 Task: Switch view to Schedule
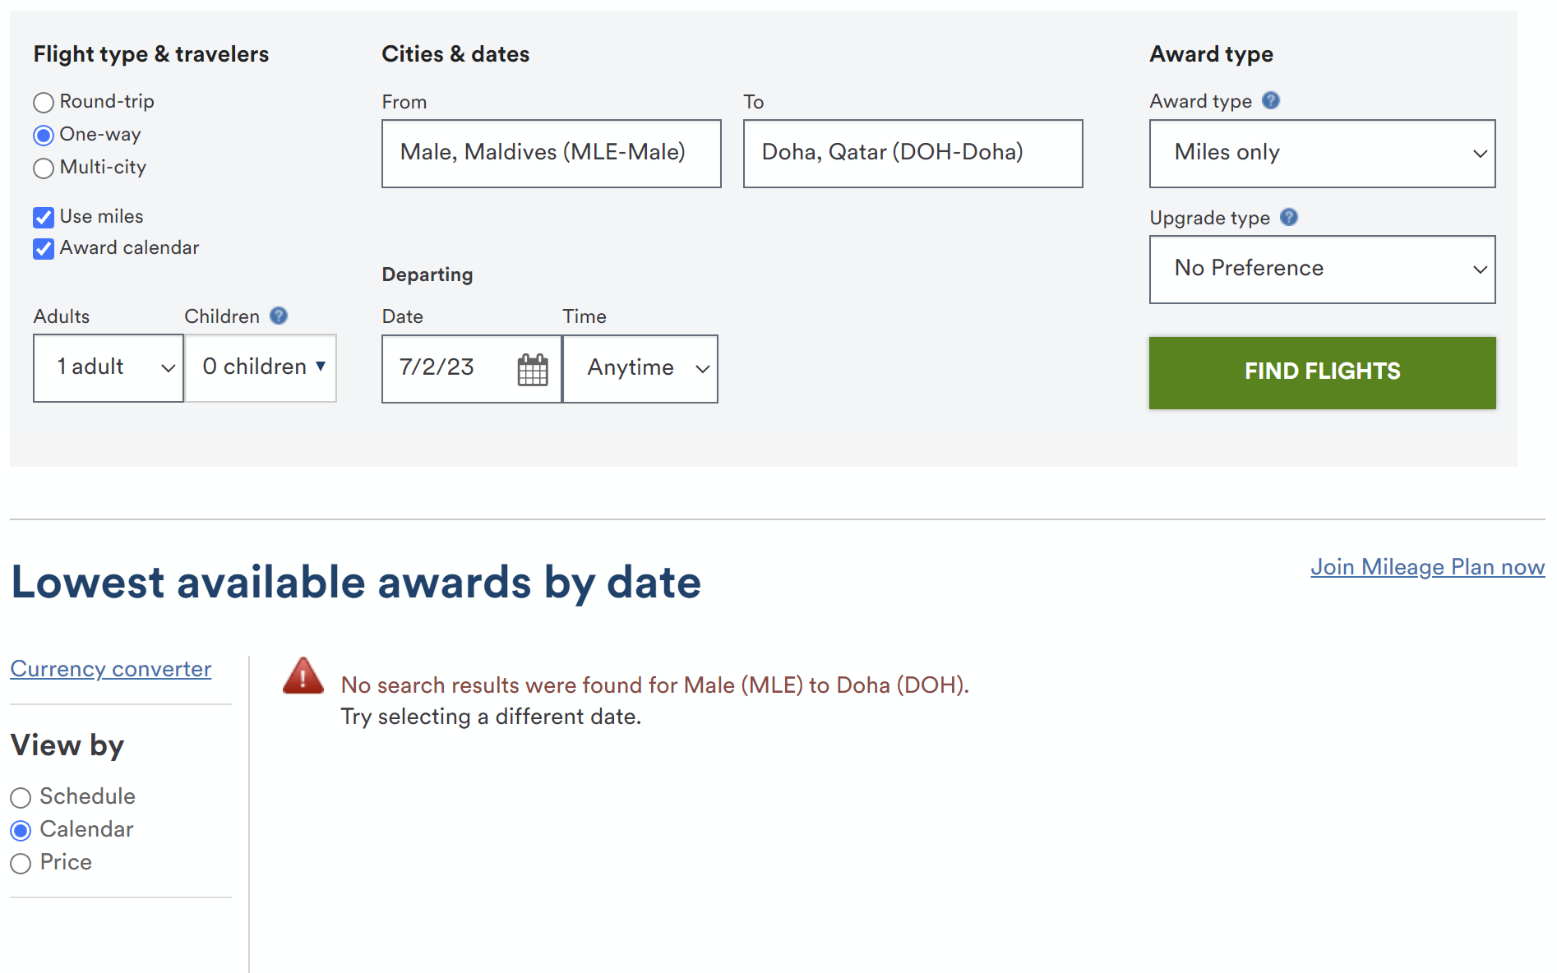21,797
